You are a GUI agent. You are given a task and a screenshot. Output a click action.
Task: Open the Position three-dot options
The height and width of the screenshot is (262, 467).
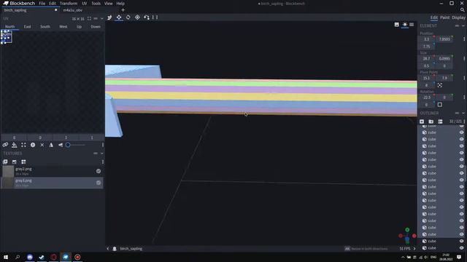point(464,39)
